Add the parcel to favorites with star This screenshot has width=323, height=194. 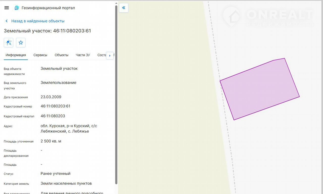(x=21, y=42)
